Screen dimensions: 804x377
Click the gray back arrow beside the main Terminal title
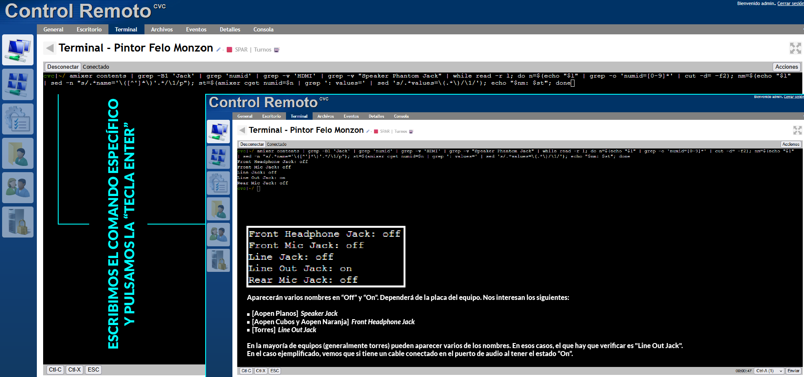click(x=50, y=48)
